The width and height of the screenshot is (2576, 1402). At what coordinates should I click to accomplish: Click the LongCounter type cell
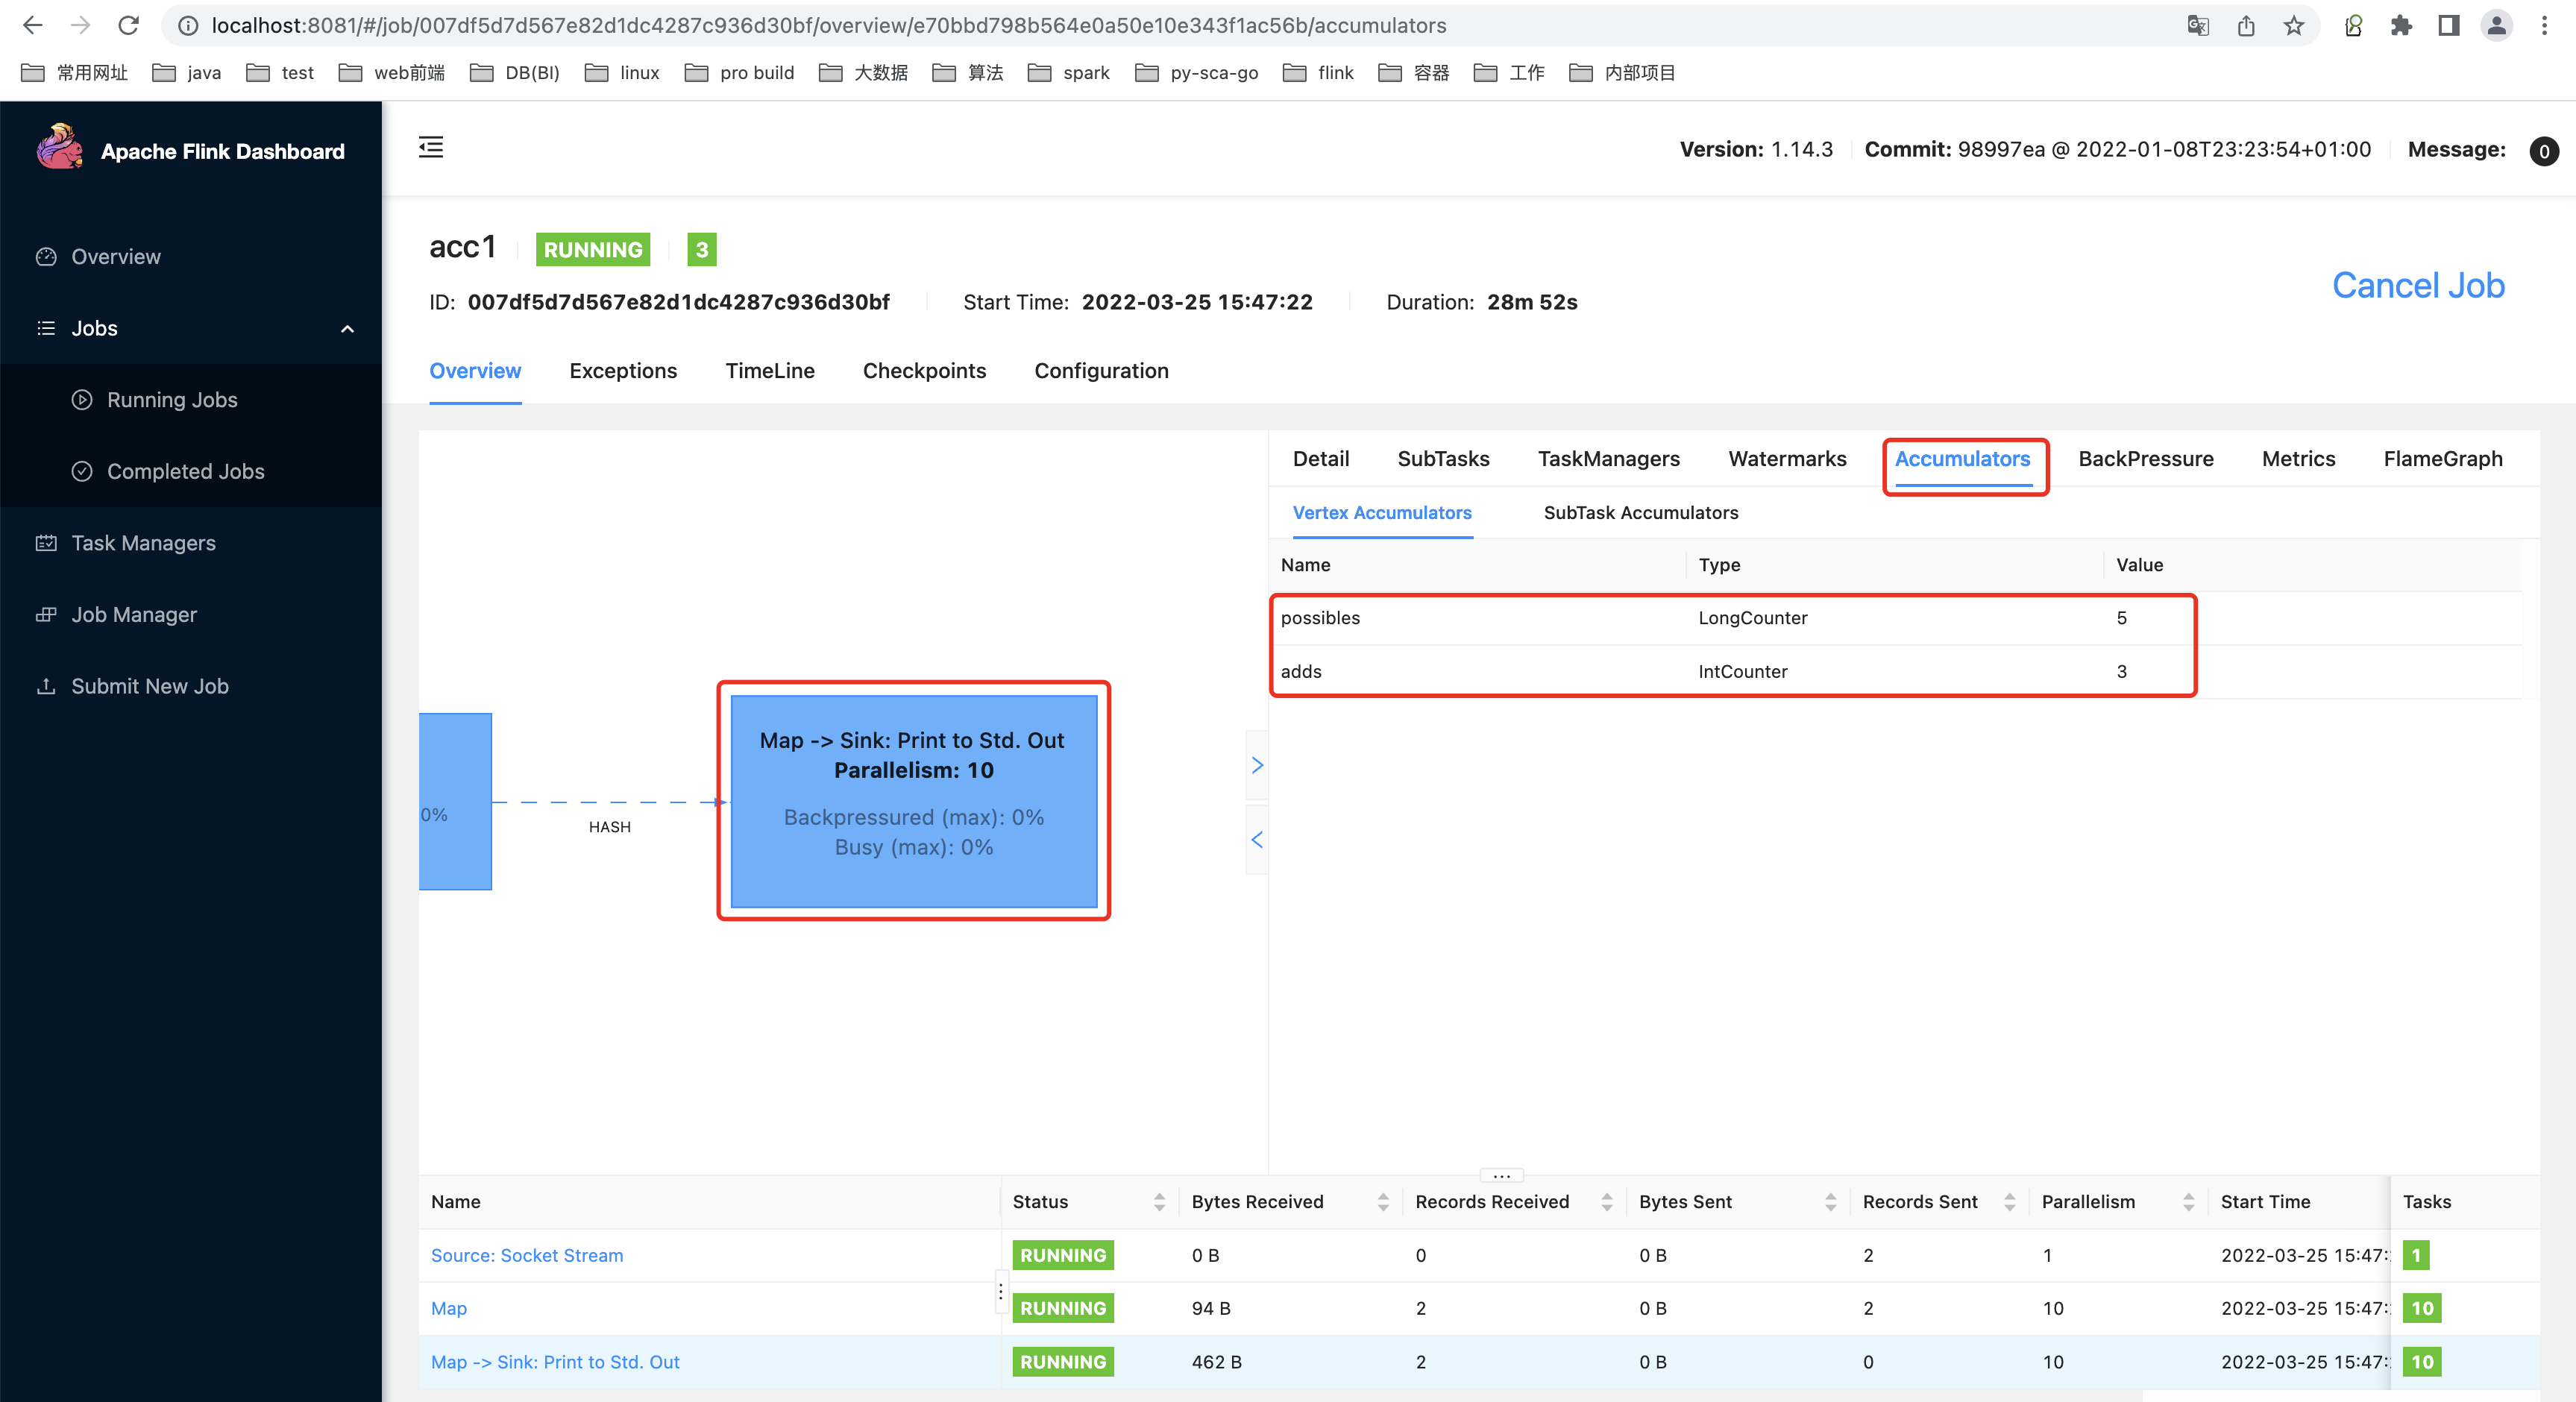pos(1753,618)
